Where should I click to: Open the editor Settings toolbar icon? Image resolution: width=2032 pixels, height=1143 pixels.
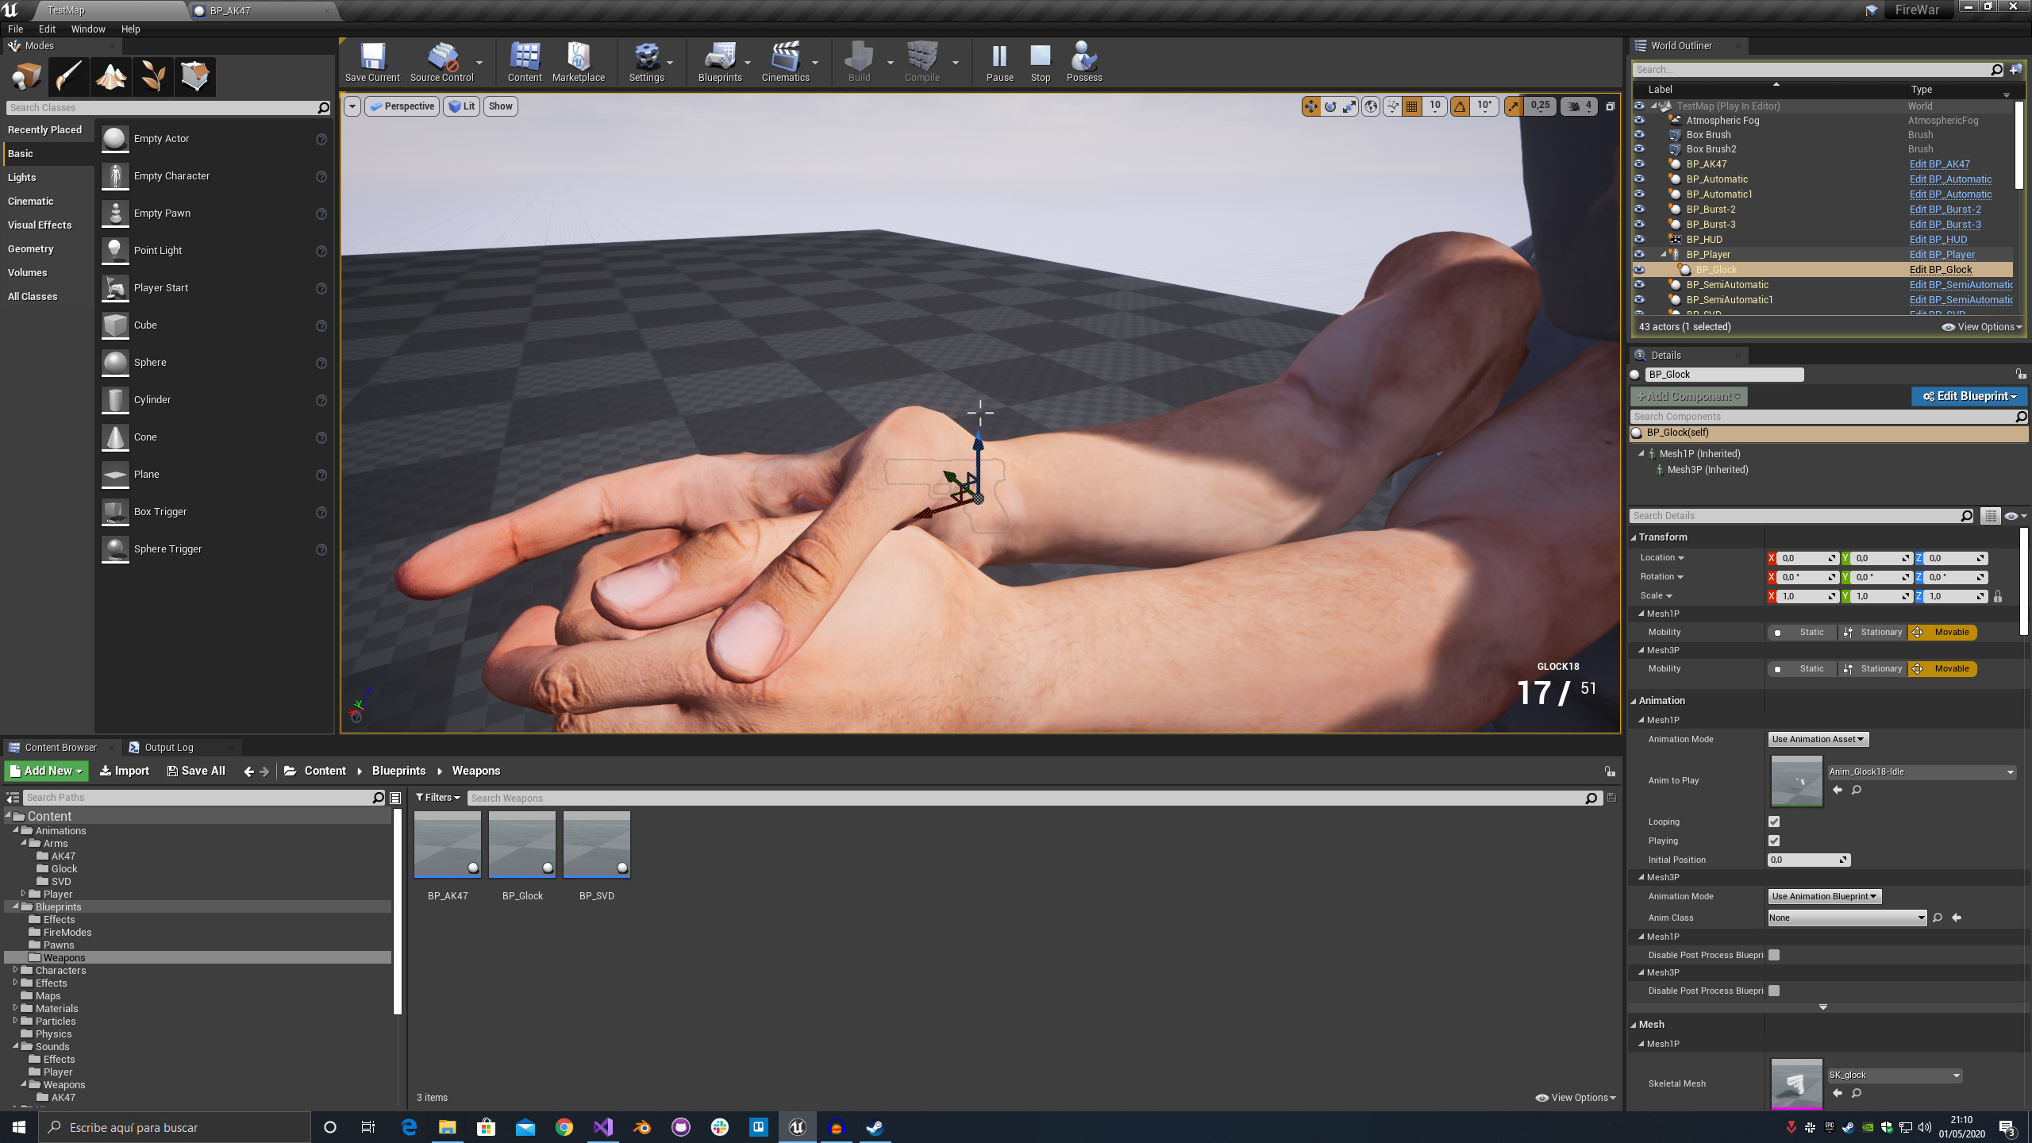coord(646,62)
